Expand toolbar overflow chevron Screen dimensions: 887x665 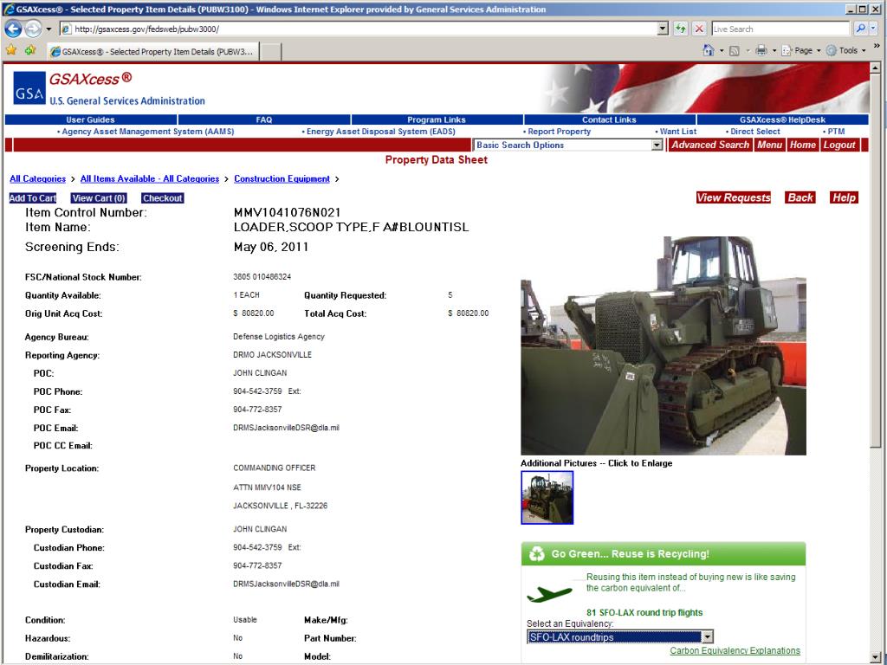point(877,46)
